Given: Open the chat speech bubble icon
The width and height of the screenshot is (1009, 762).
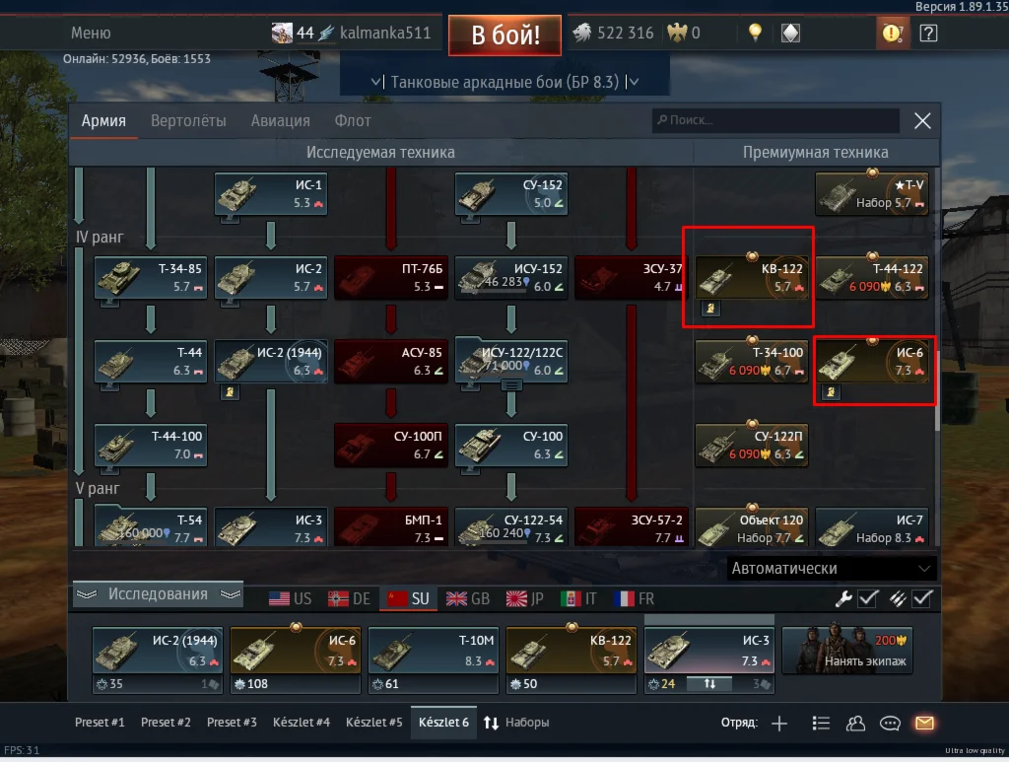Looking at the screenshot, I should point(890,724).
